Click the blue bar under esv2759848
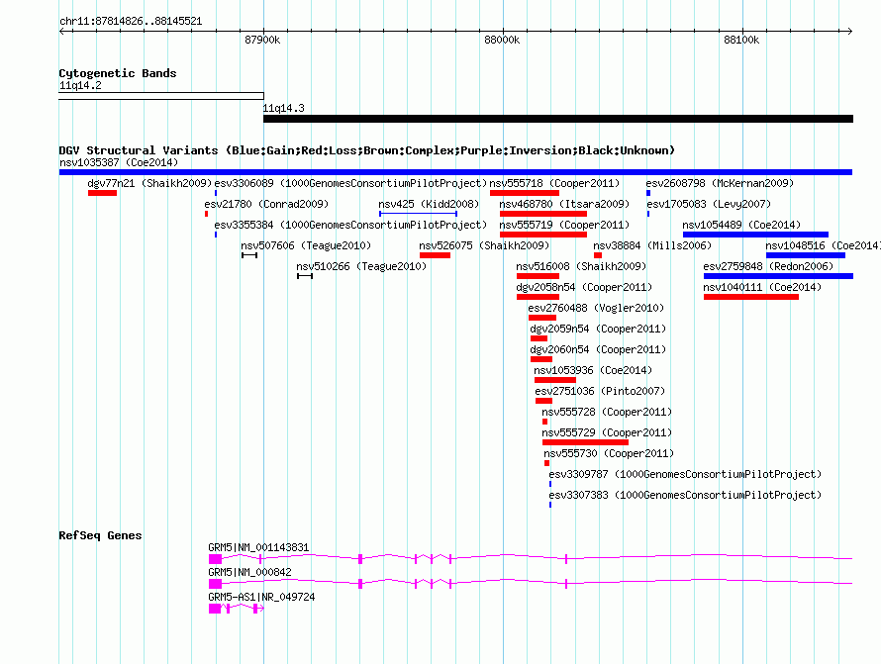The width and height of the screenshot is (881, 664). [778, 276]
